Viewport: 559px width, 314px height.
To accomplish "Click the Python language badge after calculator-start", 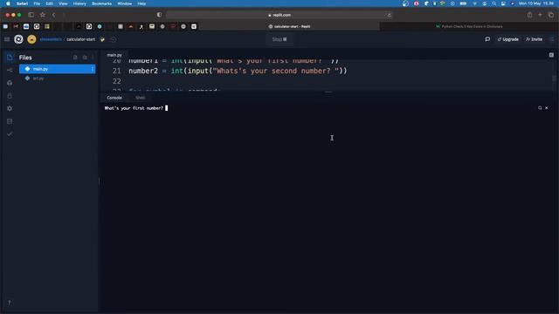I will [102, 39].
